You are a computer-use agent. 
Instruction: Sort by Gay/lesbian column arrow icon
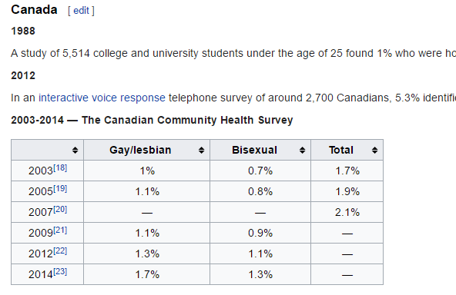[201, 150]
